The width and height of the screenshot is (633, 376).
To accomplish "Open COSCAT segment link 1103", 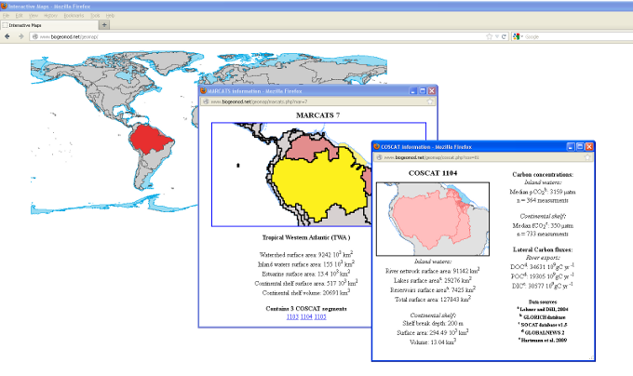I will (292, 317).
